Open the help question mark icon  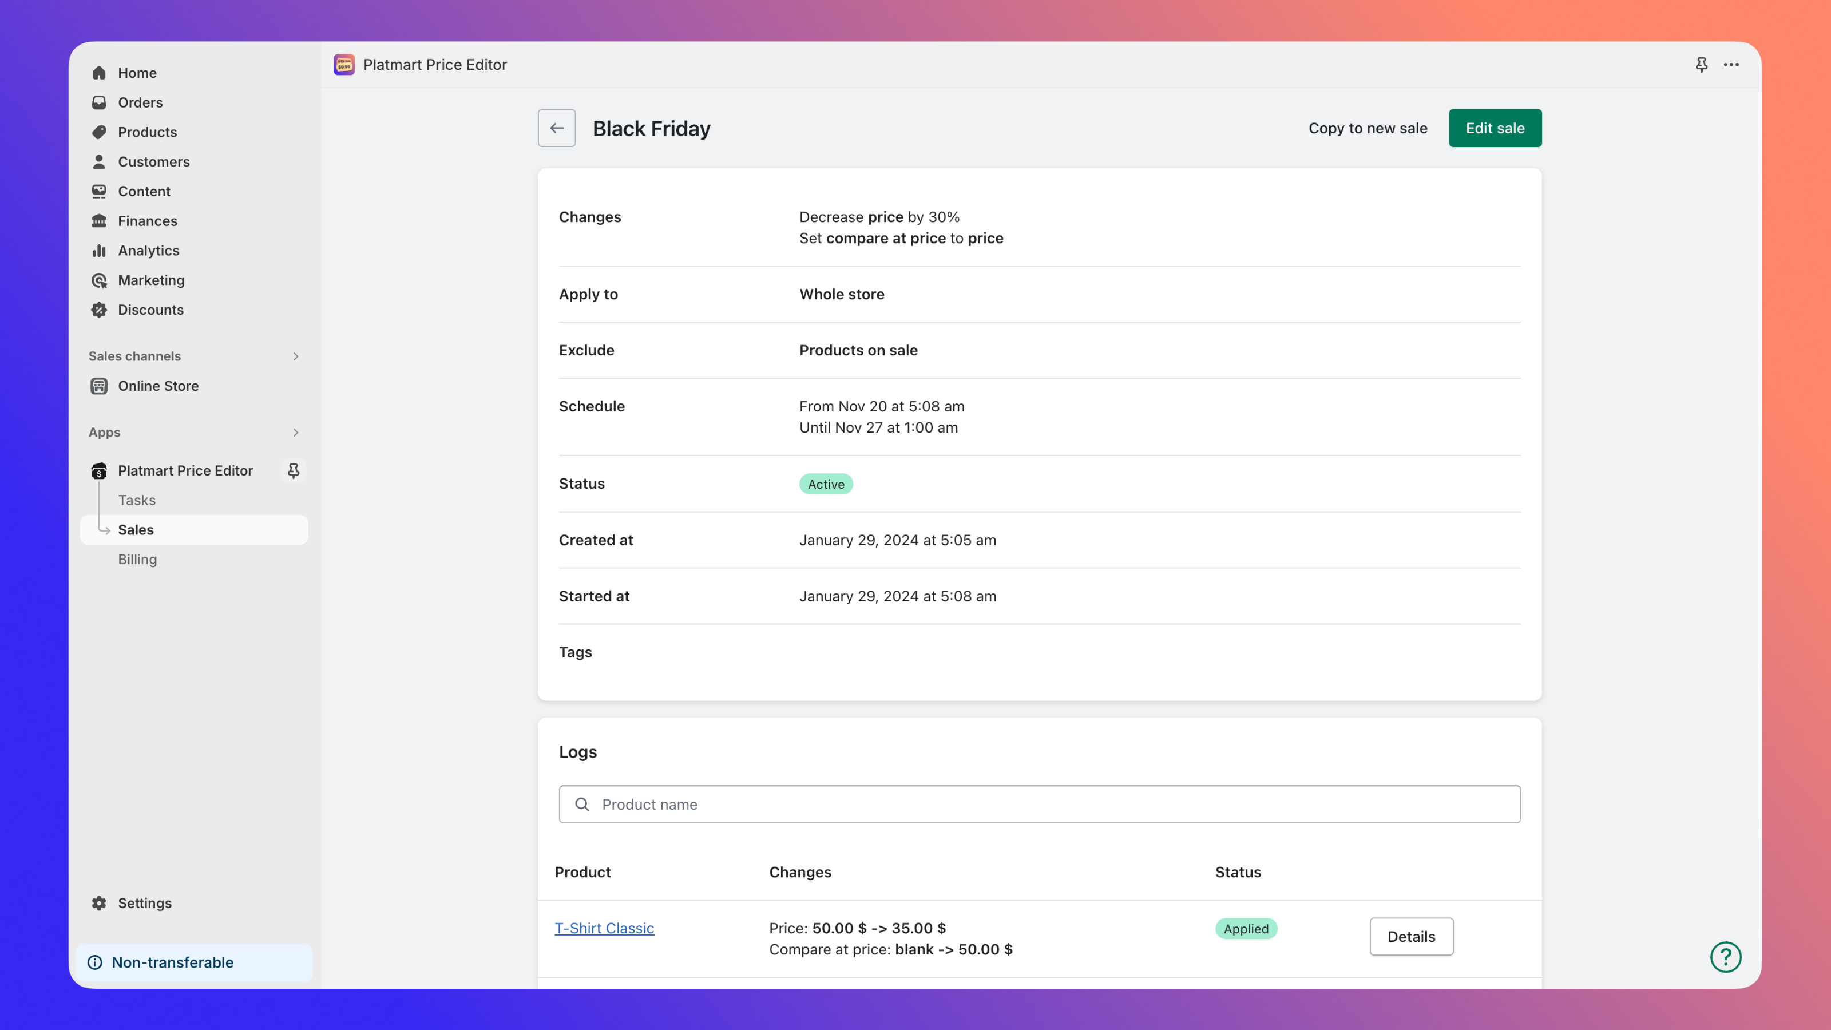[x=1726, y=957]
